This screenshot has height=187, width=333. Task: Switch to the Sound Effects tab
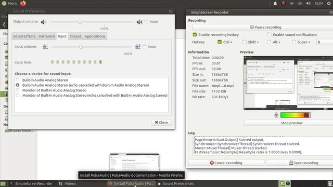(24, 36)
